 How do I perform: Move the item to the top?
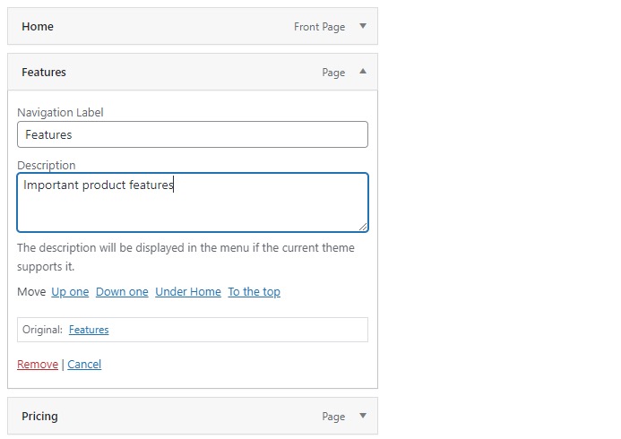254,292
